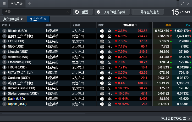Open options menu for Cardano (USD) row
The width and height of the screenshot is (192, 122).
4,78
